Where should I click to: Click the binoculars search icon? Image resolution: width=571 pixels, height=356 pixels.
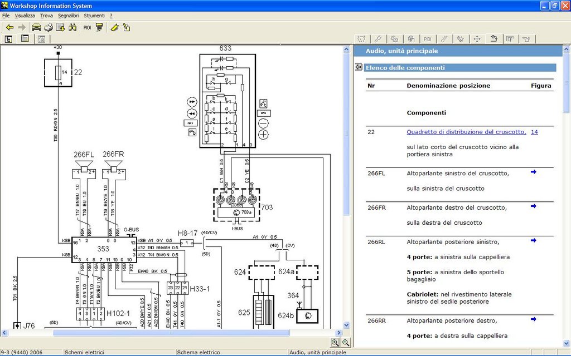coord(72,27)
